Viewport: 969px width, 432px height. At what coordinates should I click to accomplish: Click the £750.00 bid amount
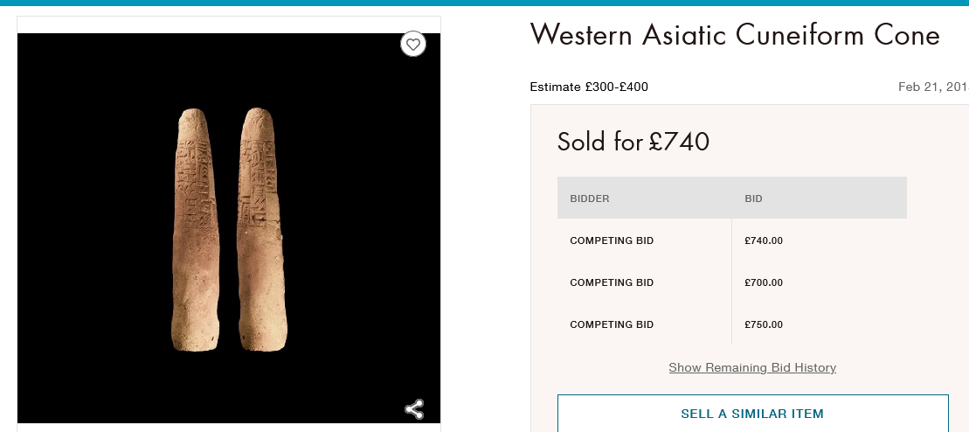(x=764, y=324)
